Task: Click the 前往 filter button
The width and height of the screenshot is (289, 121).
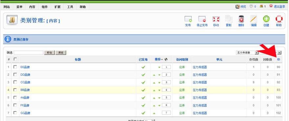Action: 49,53
